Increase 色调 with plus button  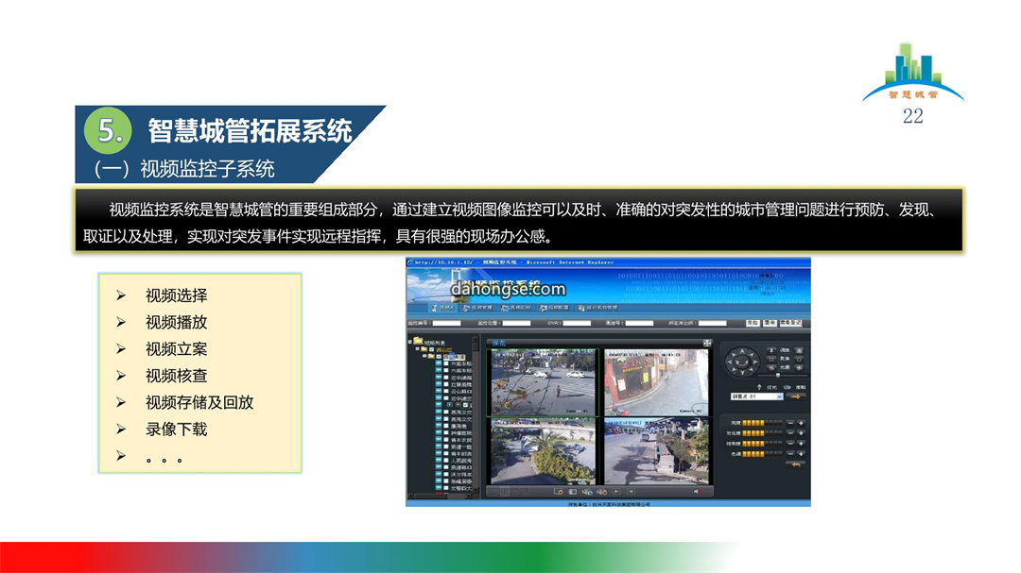tap(801, 453)
